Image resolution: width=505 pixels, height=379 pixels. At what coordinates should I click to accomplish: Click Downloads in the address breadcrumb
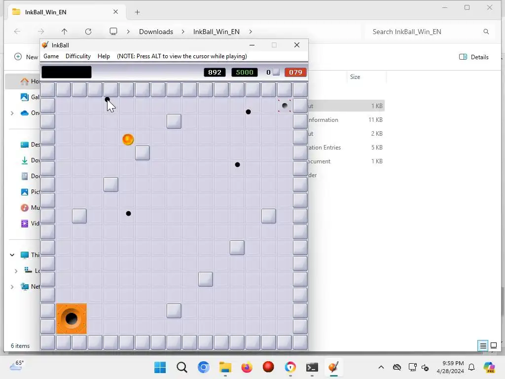tap(156, 32)
